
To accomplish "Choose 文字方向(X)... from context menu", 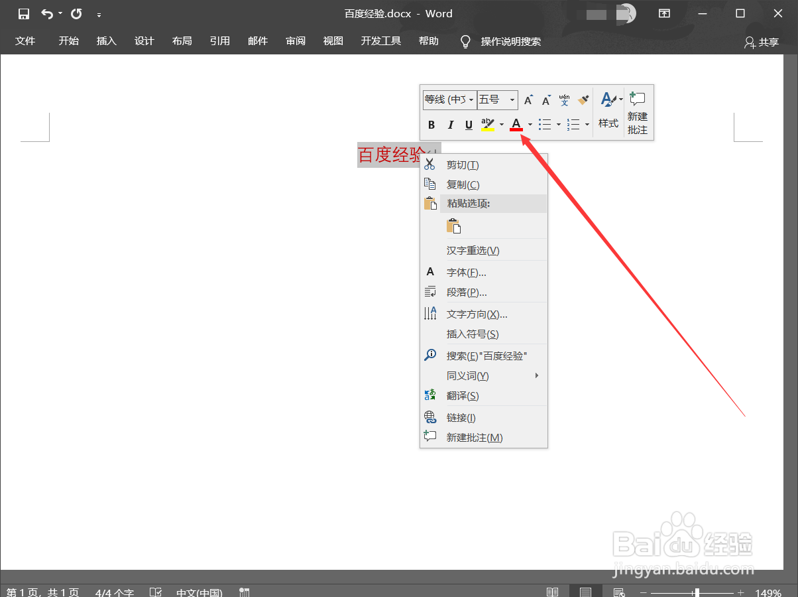I will click(484, 314).
